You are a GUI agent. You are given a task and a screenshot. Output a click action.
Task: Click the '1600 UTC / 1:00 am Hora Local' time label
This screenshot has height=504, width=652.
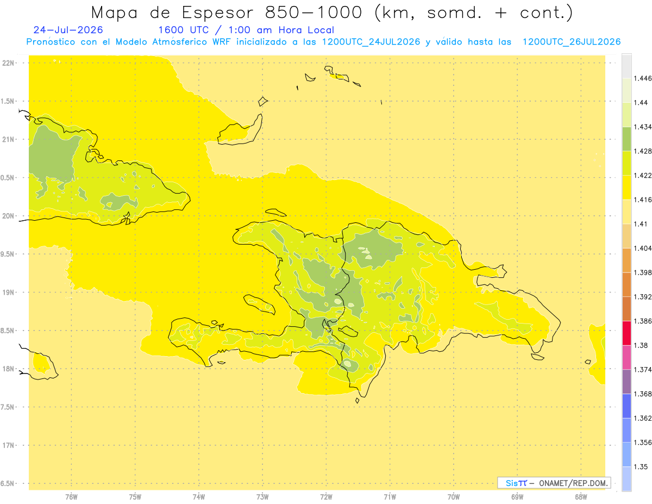tap(246, 30)
